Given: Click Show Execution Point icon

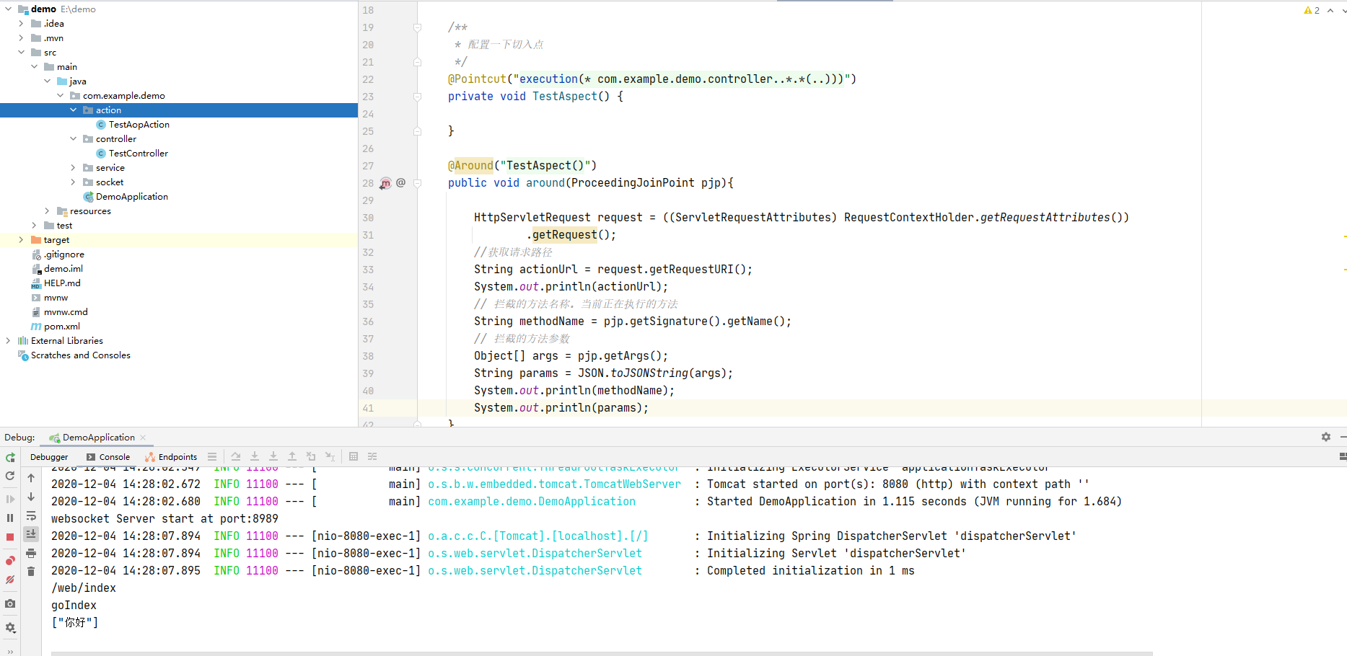Looking at the screenshot, I should 212,456.
